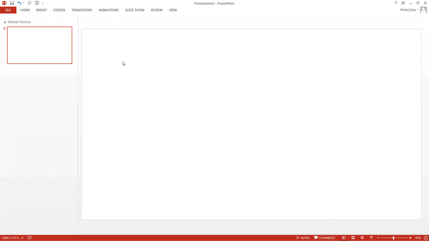This screenshot has height=241, width=429.
Task: Click the 95% zoom level
Action: click(418, 238)
